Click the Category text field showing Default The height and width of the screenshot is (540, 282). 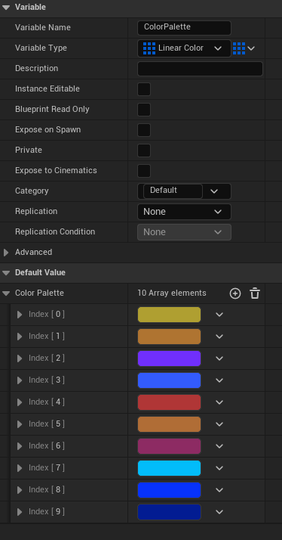tap(173, 191)
